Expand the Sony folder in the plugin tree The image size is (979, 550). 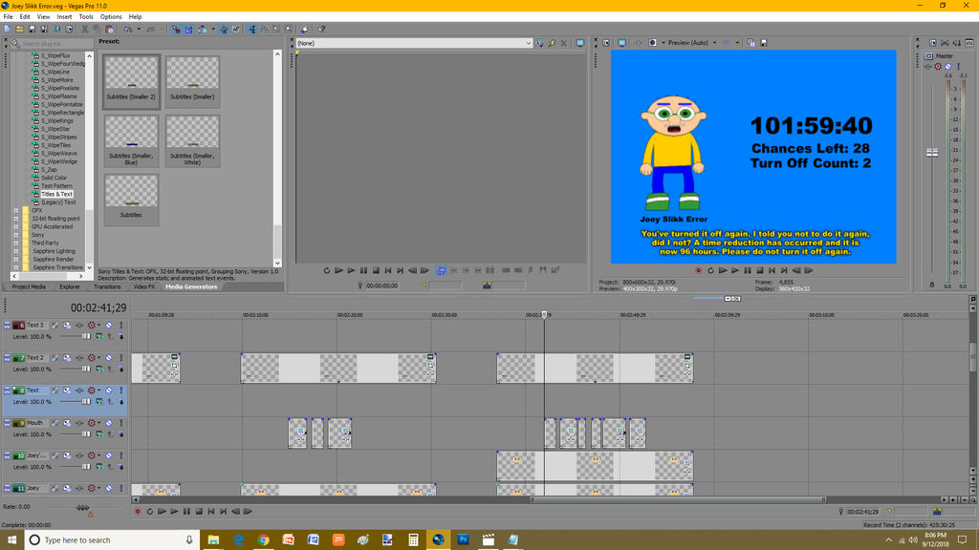coord(16,234)
